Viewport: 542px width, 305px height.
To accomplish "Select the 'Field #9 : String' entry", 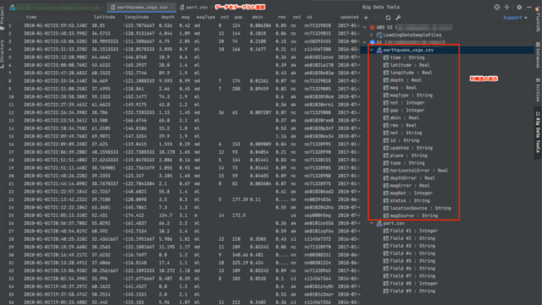I will point(412,291).
